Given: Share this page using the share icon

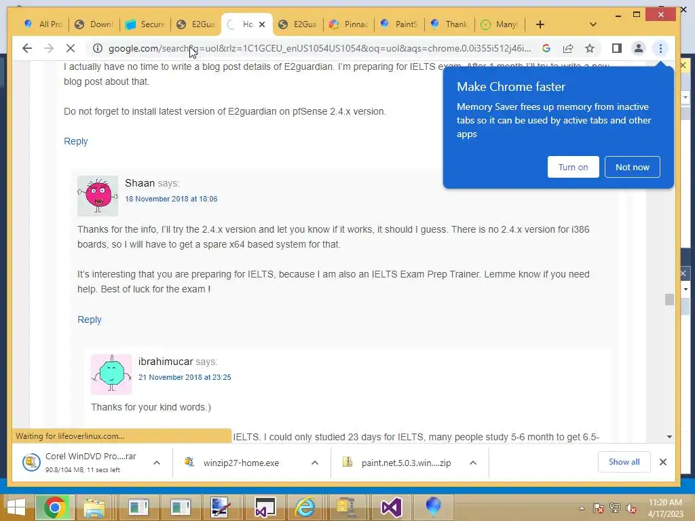Looking at the screenshot, I should coord(568,48).
